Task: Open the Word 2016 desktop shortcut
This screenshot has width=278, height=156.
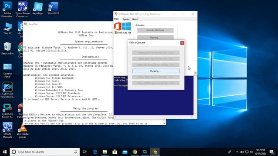Action: point(53,8)
